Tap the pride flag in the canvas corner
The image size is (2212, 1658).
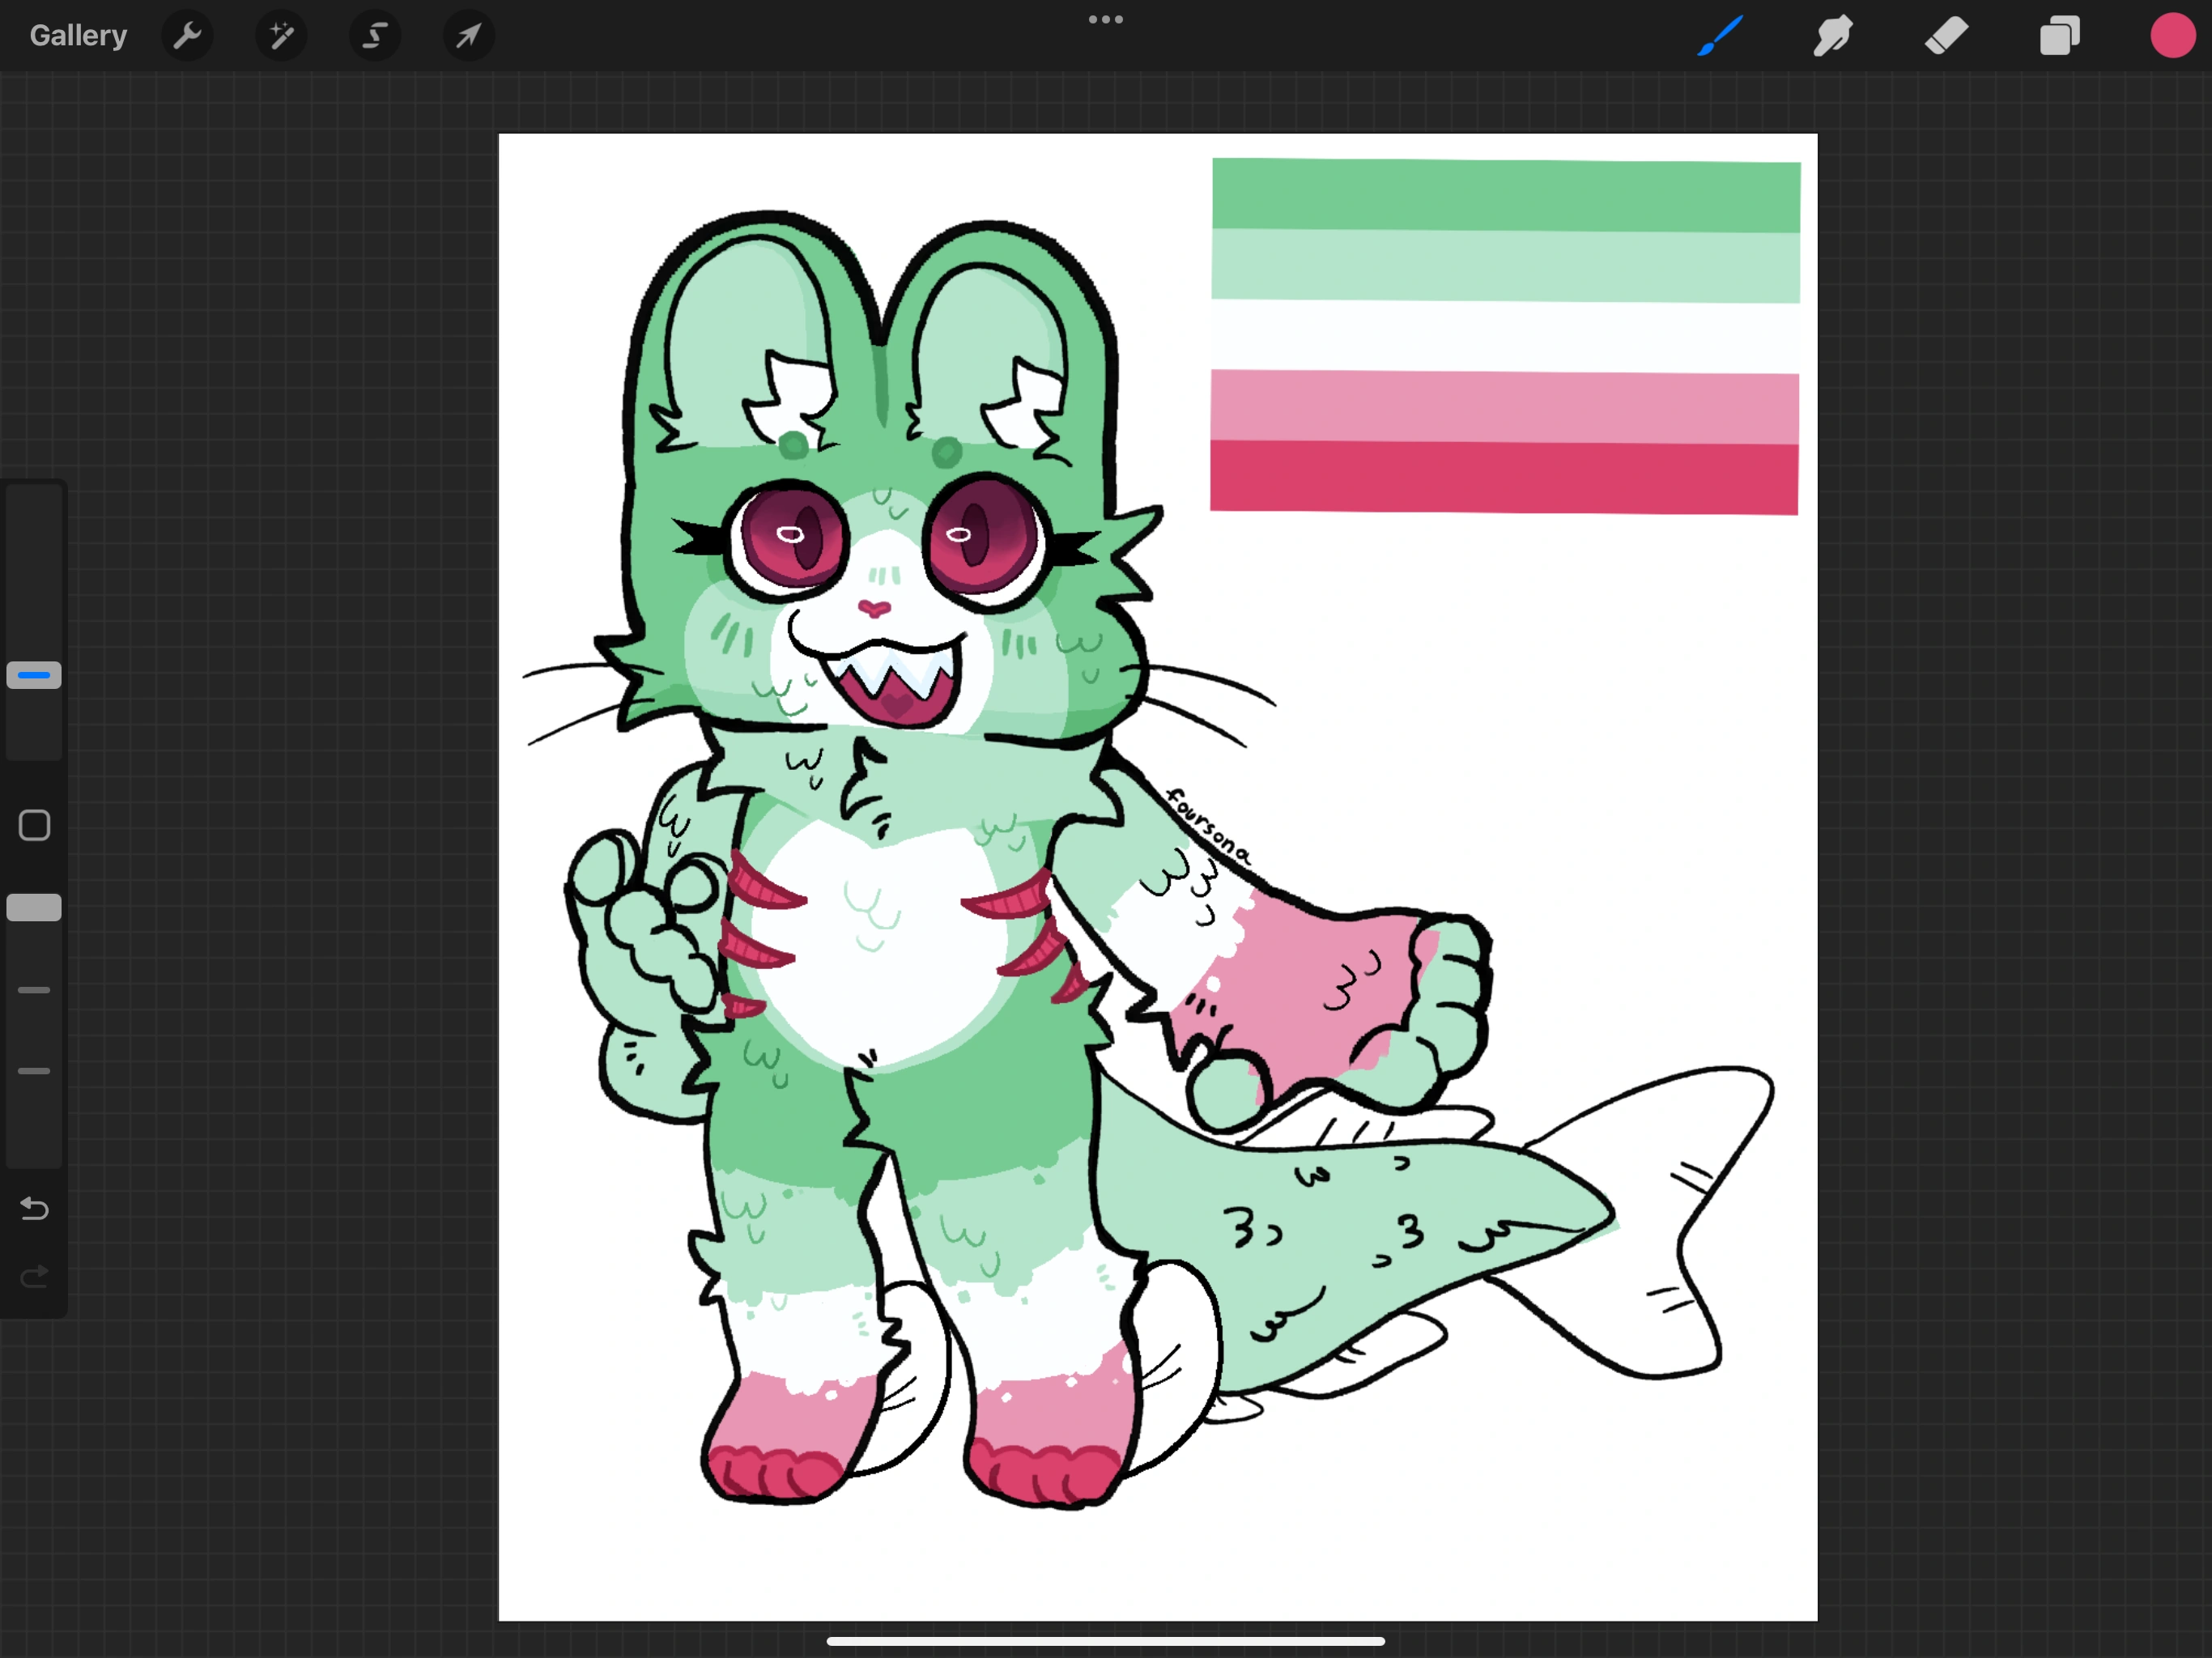pyautogui.click(x=1504, y=334)
